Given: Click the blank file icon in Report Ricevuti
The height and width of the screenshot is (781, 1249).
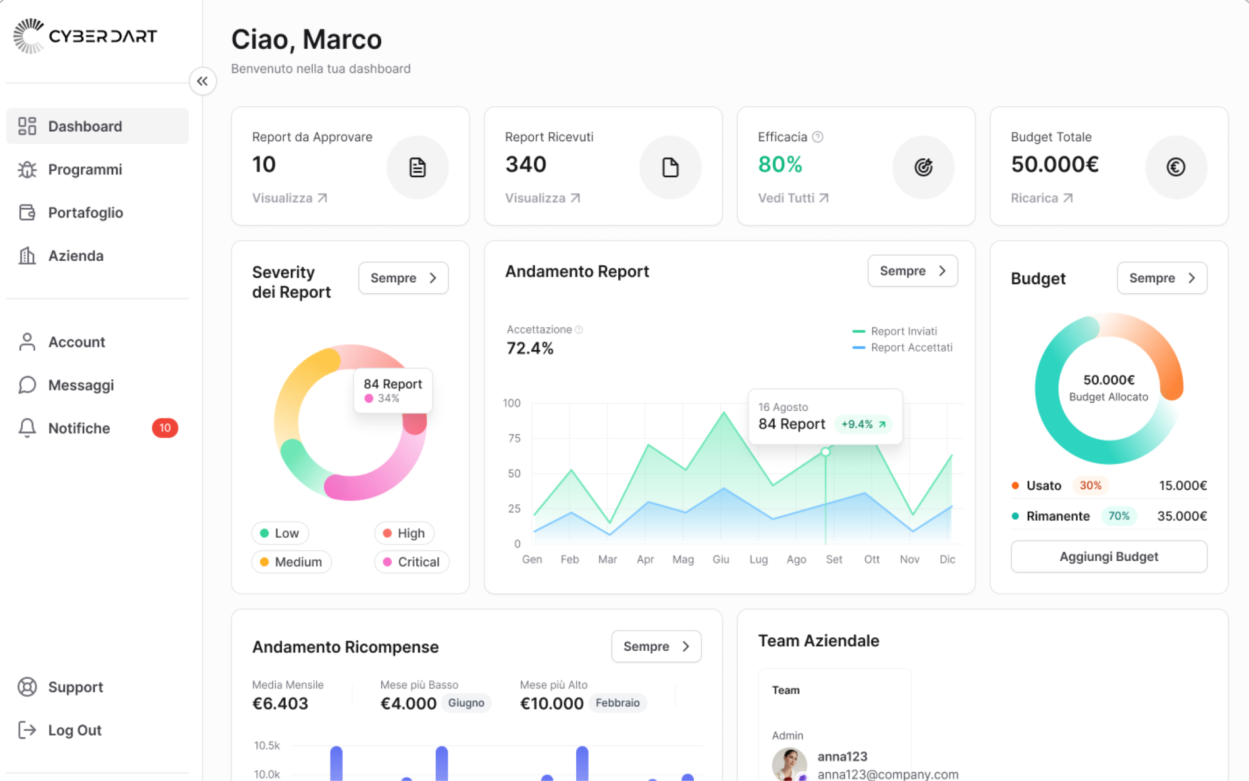Looking at the screenshot, I should (670, 167).
